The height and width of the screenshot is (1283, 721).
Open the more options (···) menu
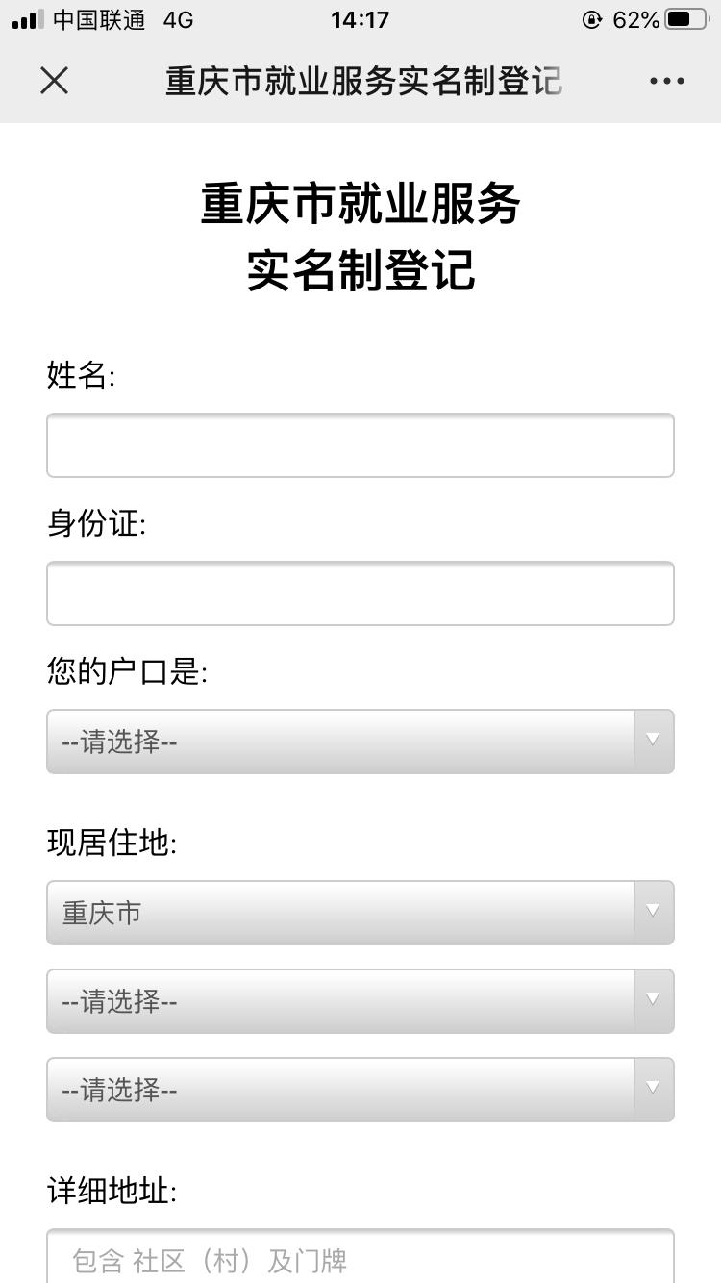[666, 81]
